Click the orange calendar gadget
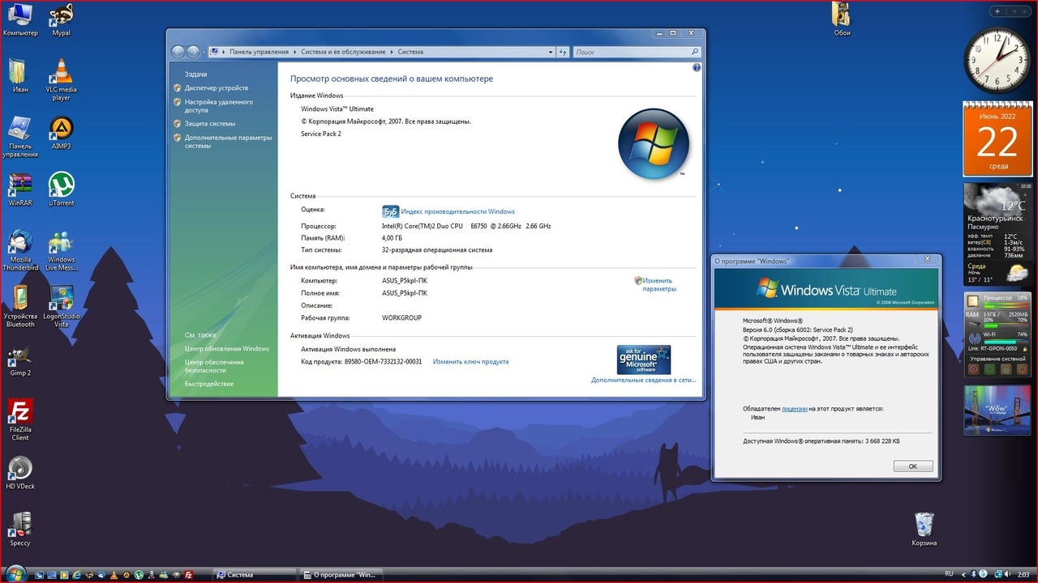 coord(997,138)
